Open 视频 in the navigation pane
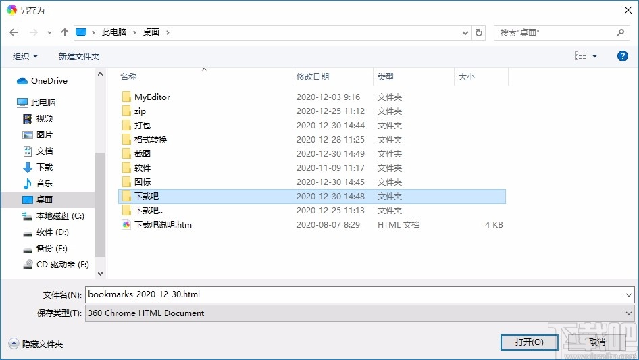The width and height of the screenshot is (639, 360). coord(38,119)
